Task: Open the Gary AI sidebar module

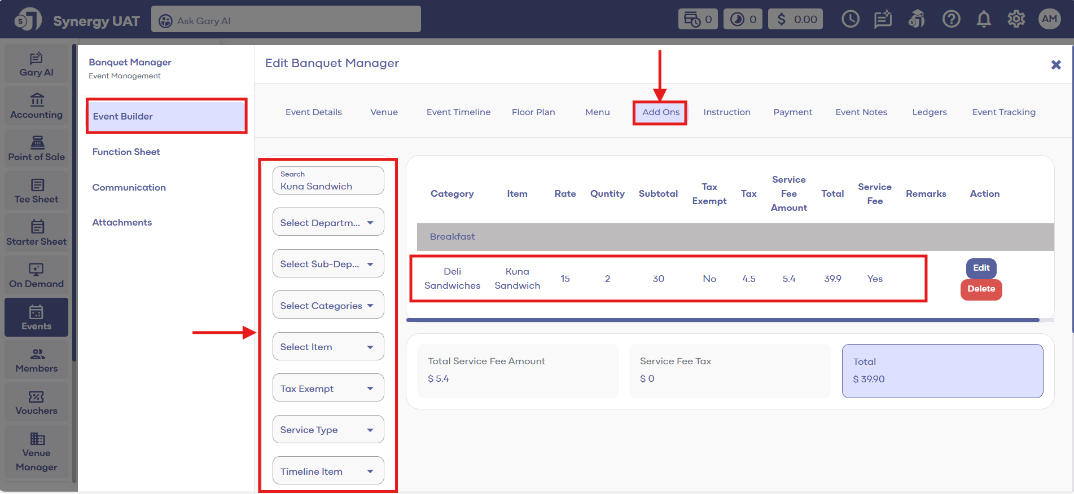Action: (36, 64)
